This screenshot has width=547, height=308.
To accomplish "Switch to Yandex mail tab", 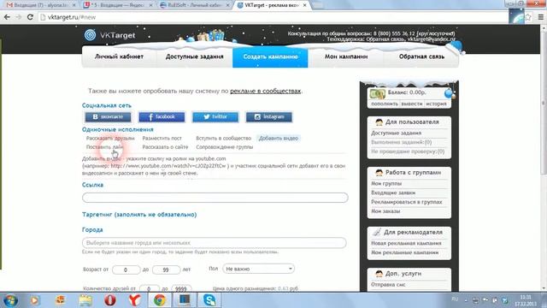I will click(x=117, y=5).
